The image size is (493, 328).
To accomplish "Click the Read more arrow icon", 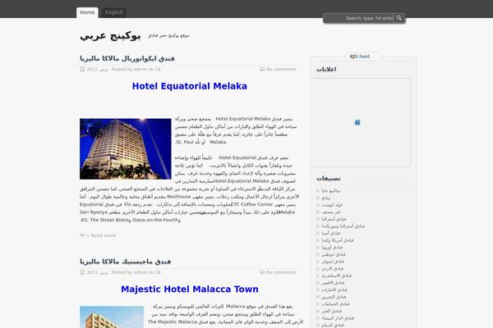I will [x=82, y=235].
